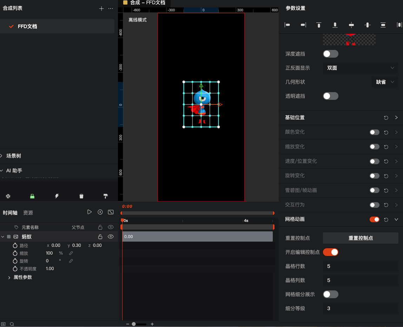The width and height of the screenshot is (403, 327).
Task: Collapse mesh animation section
Action: 396,219
